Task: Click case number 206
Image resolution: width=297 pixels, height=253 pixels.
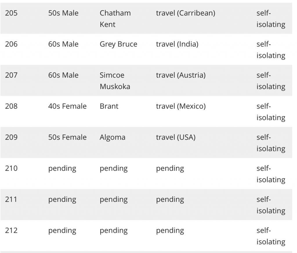Action: 11,44
